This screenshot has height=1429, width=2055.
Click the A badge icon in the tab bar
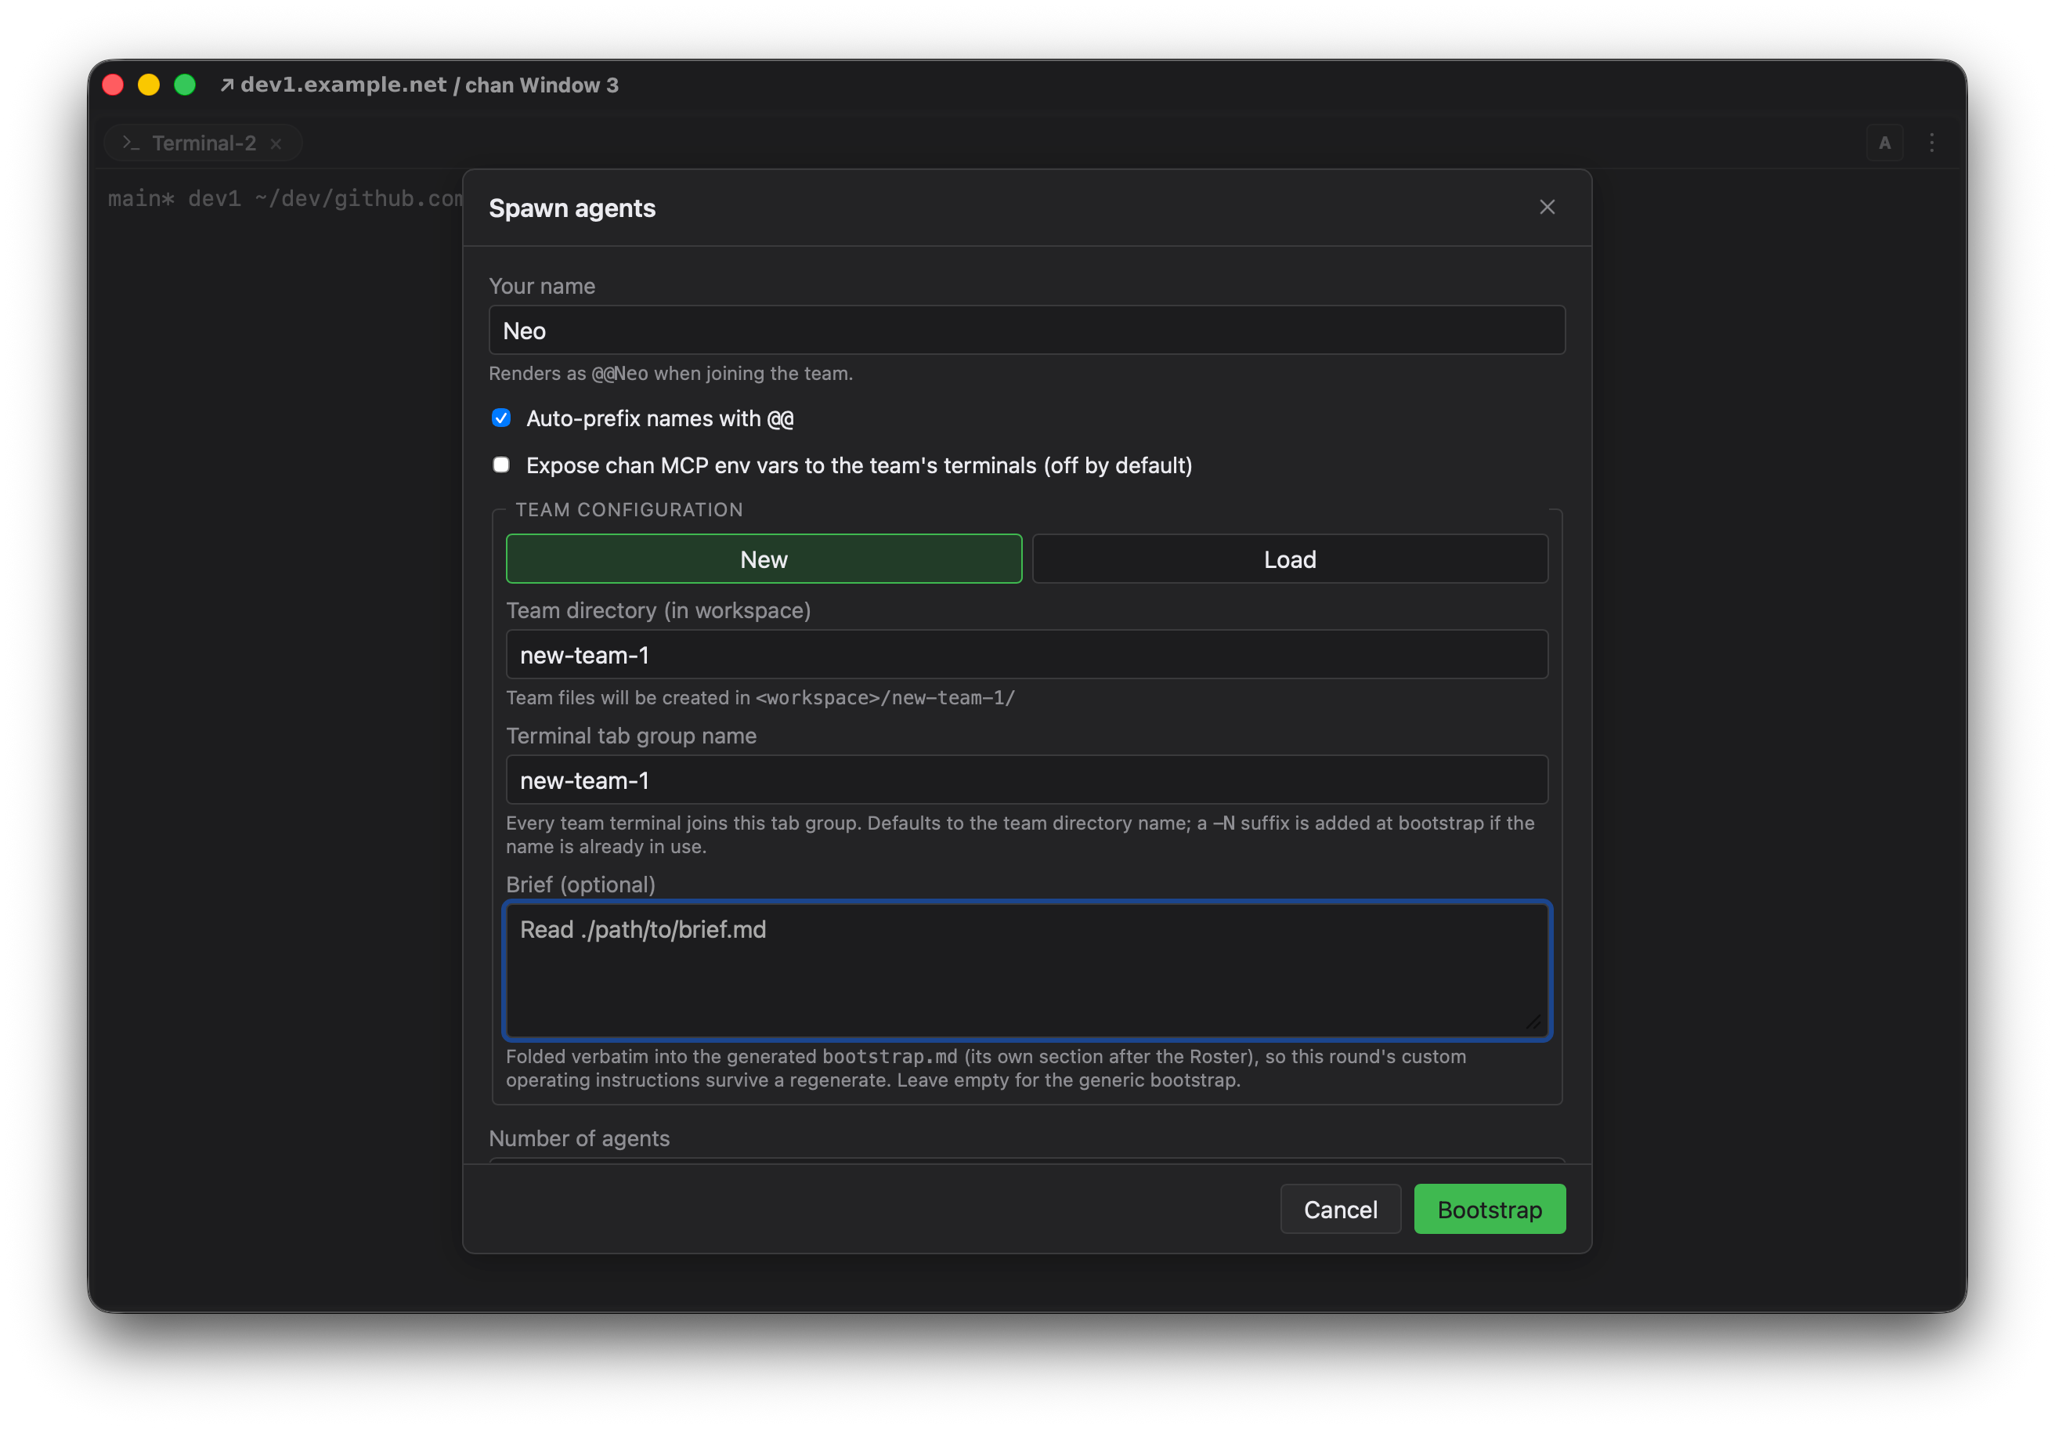point(1884,143)
